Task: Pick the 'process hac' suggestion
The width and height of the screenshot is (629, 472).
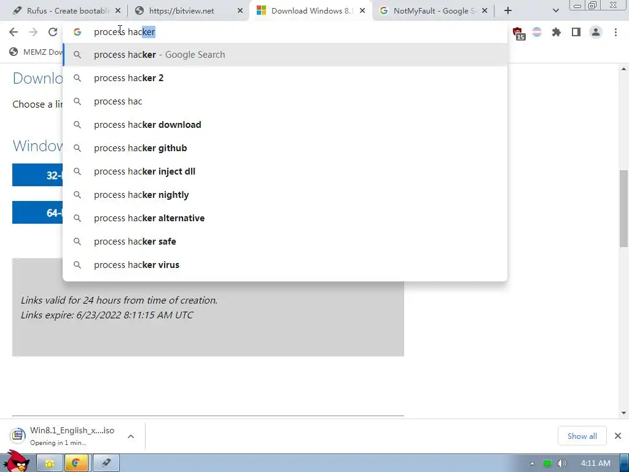Action: coord(285,101)
